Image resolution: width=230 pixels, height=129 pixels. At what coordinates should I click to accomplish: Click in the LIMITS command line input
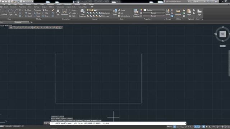[x=118, y=123]
